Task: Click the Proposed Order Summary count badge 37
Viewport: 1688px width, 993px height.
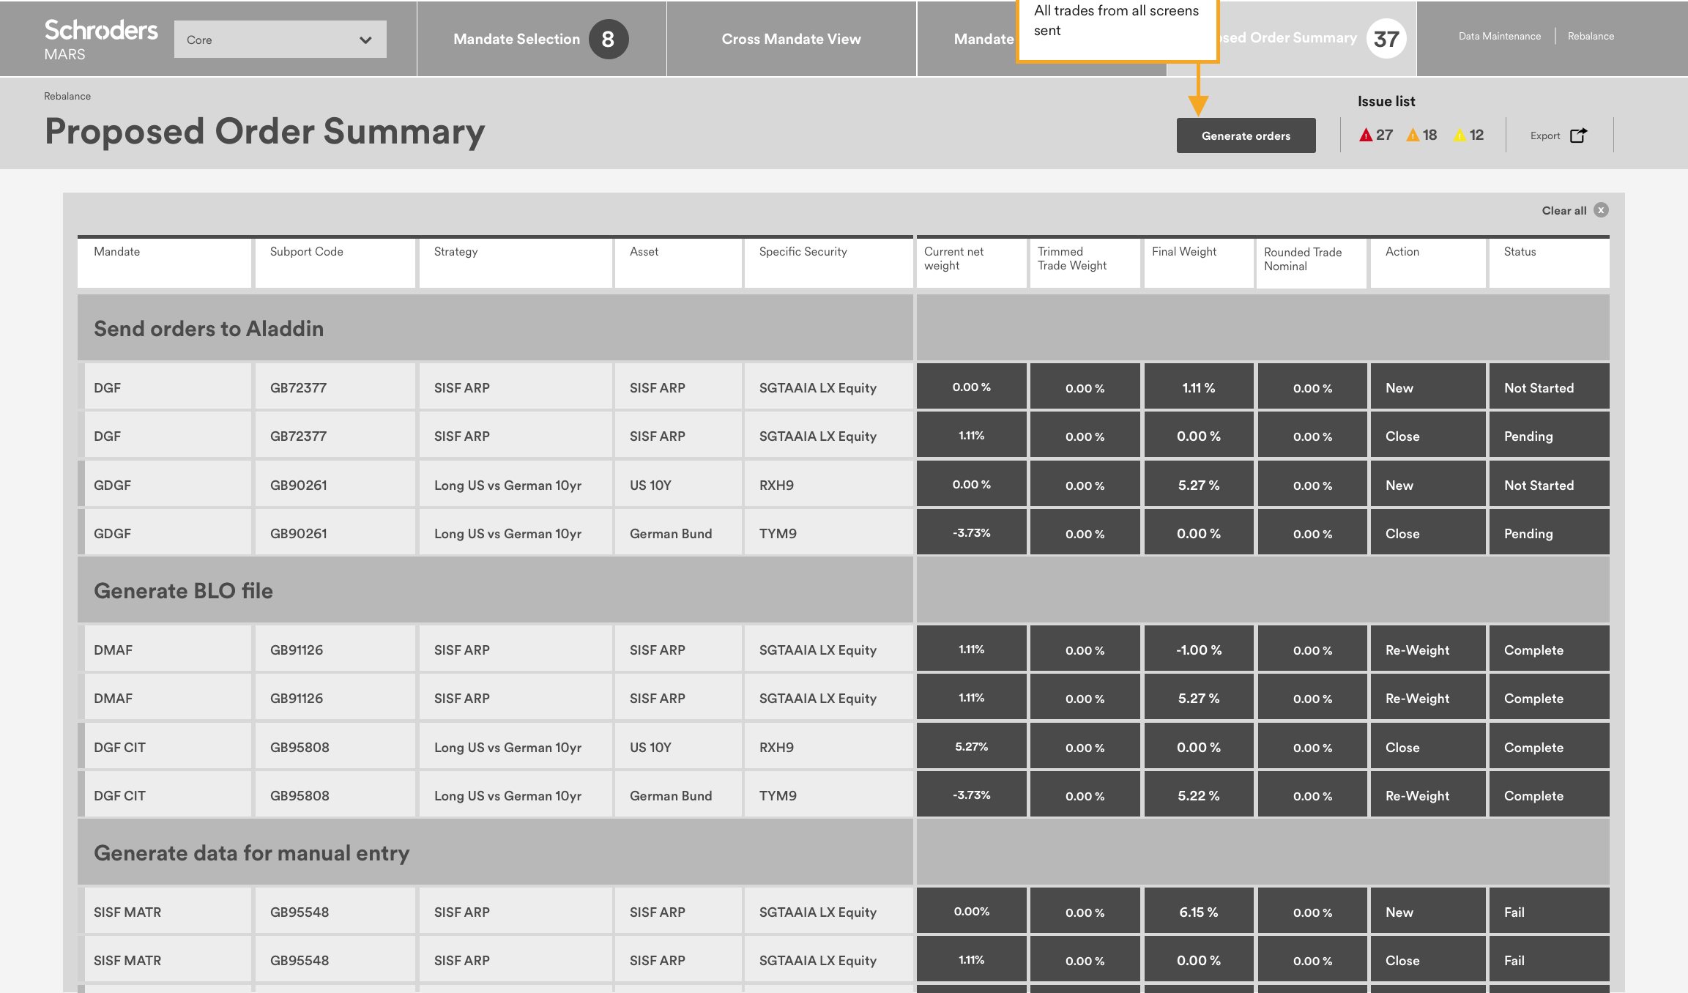Action: (x=1386, y=39)
